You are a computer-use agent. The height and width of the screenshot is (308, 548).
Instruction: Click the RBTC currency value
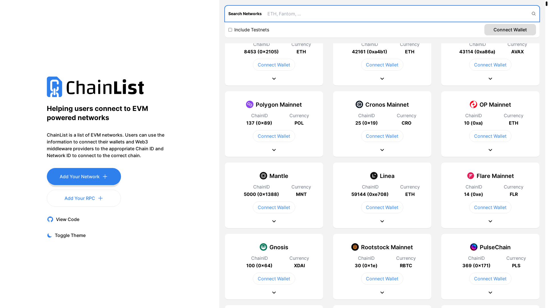click(x=406, y=266)
